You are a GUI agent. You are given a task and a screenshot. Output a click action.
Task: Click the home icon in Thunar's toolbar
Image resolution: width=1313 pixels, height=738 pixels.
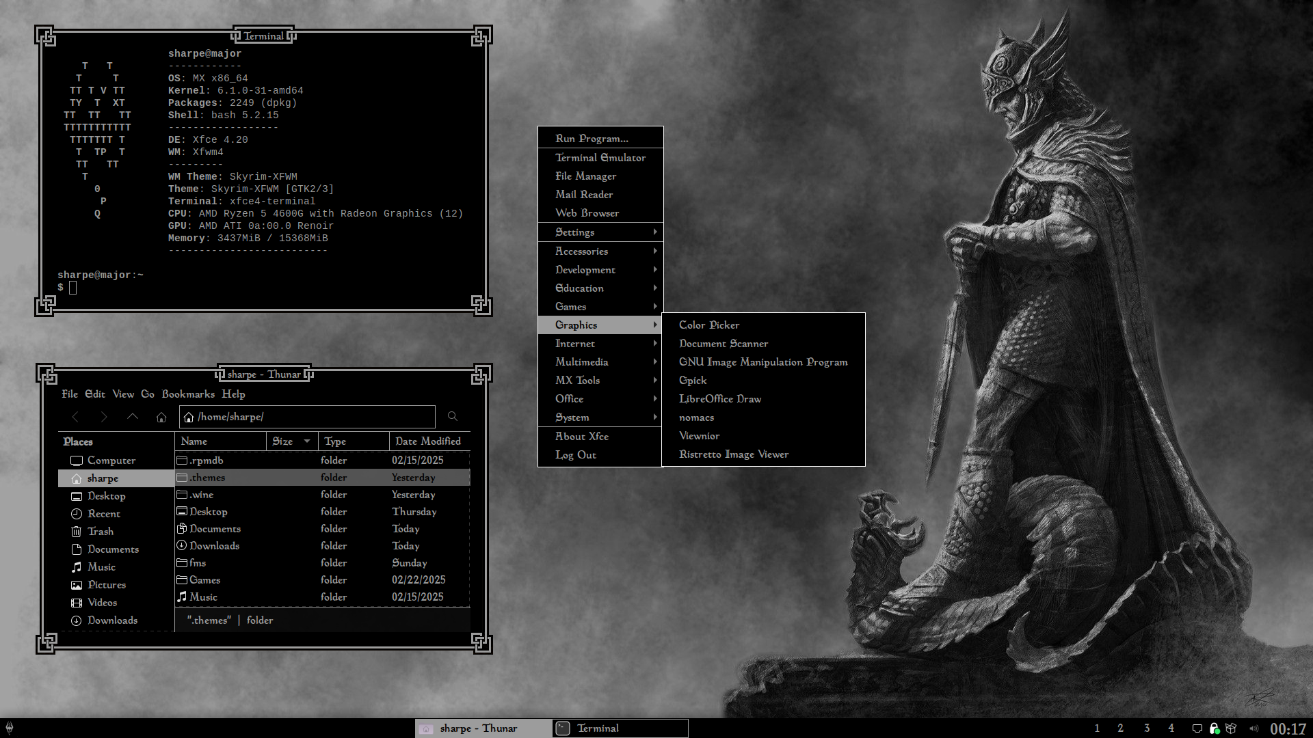[161, 417]
